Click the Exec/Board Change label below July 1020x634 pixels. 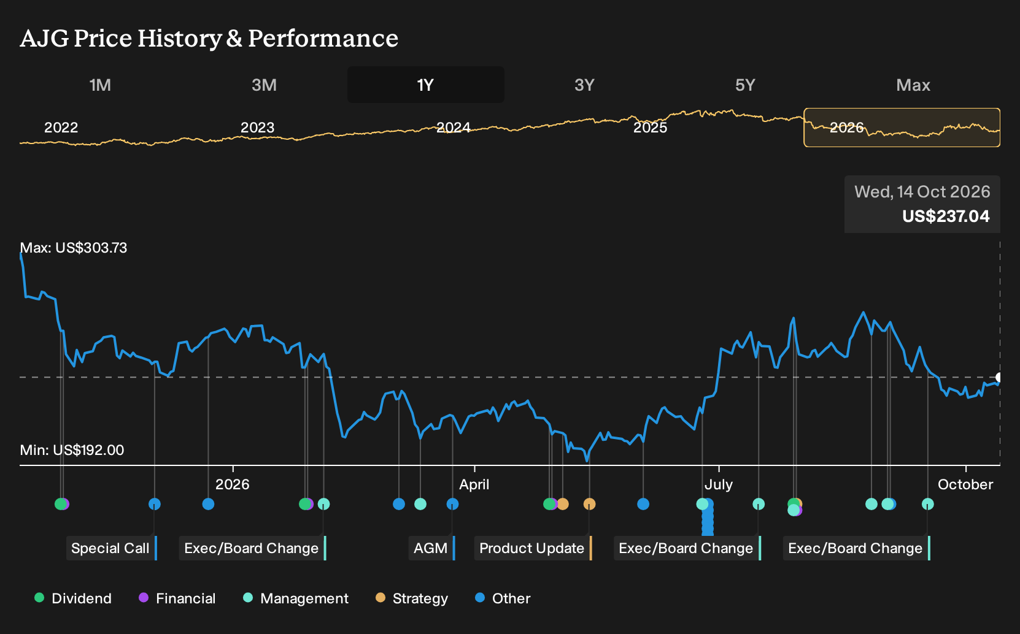(x=687, y=548)
